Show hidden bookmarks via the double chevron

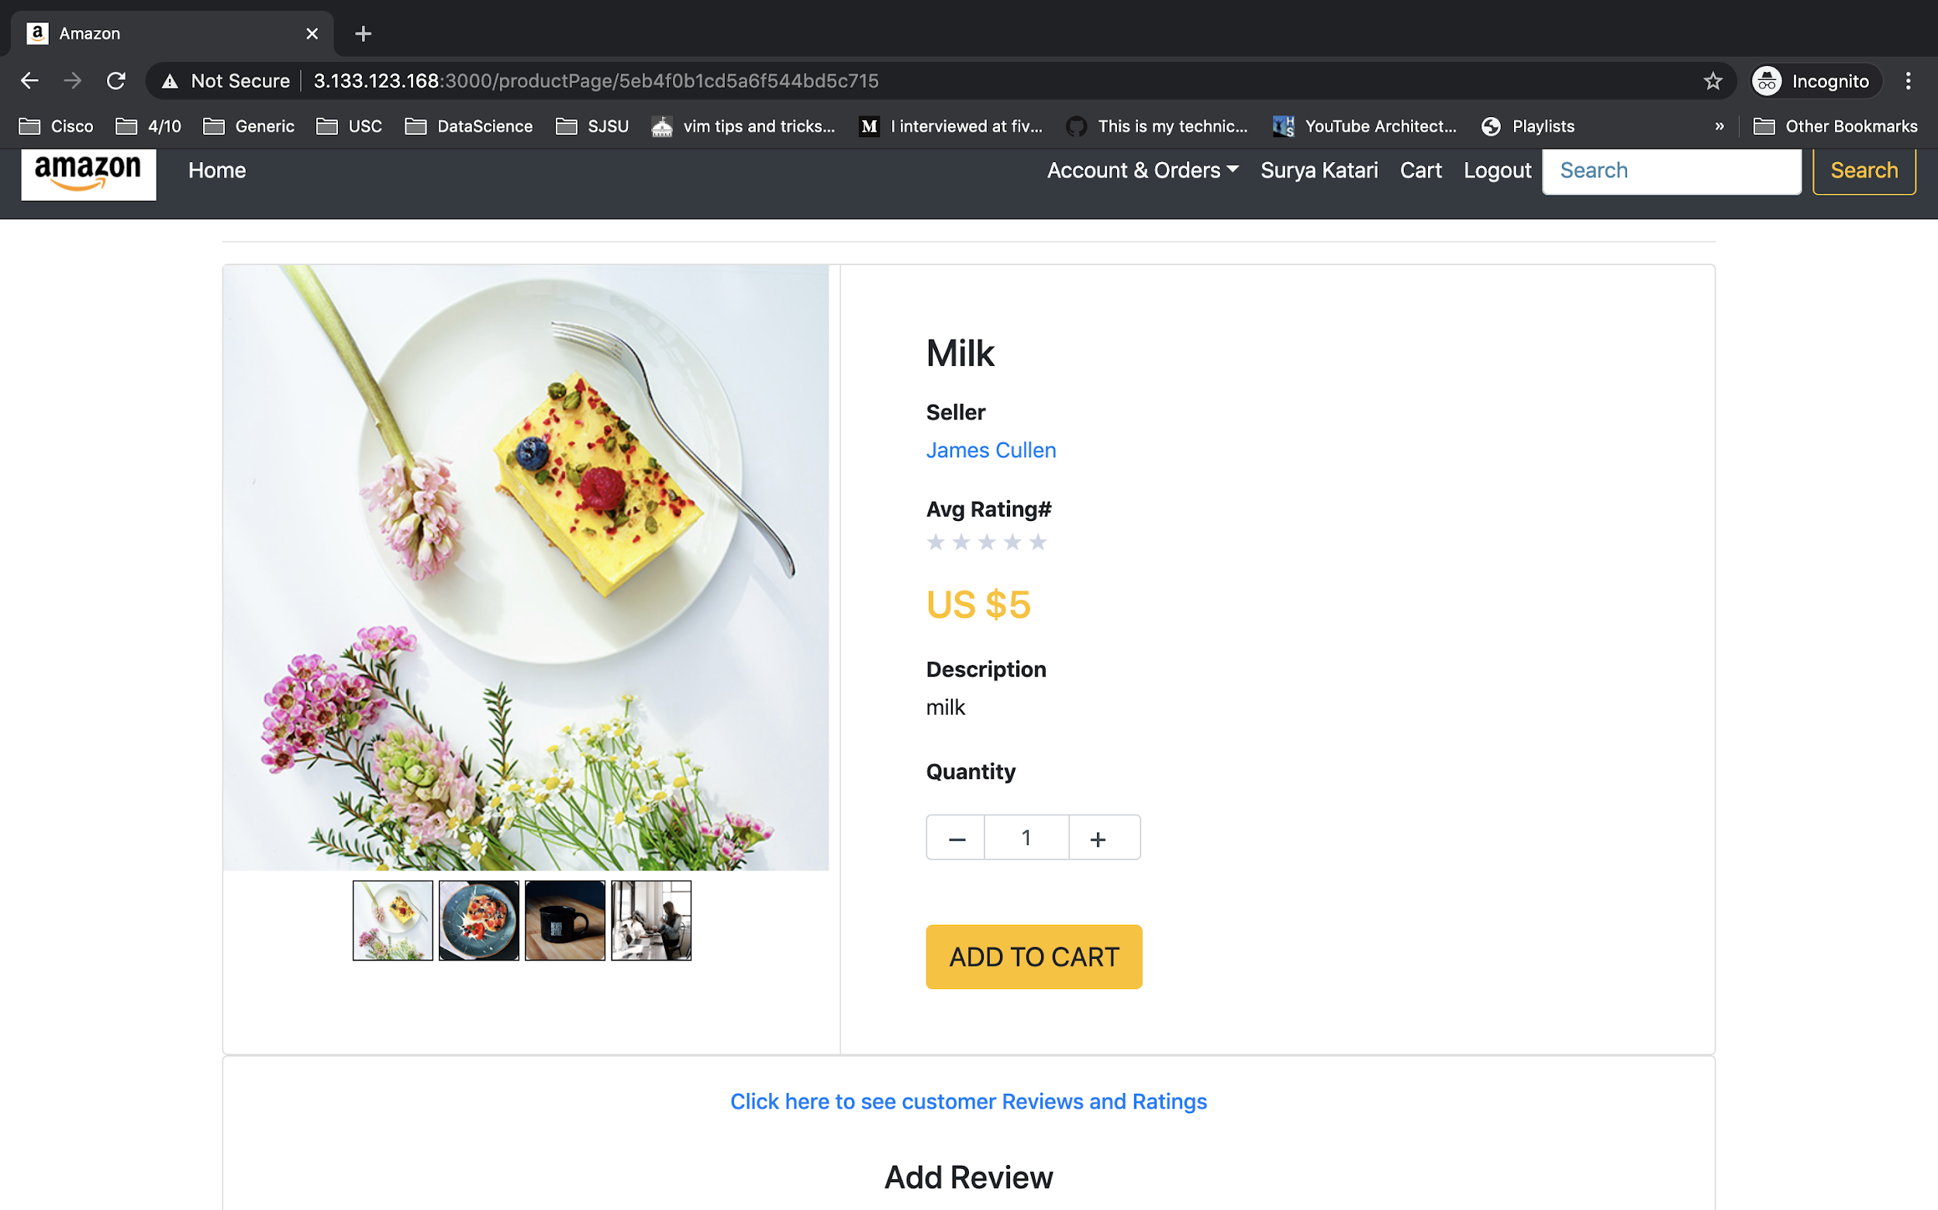(x=1719, y=126)
